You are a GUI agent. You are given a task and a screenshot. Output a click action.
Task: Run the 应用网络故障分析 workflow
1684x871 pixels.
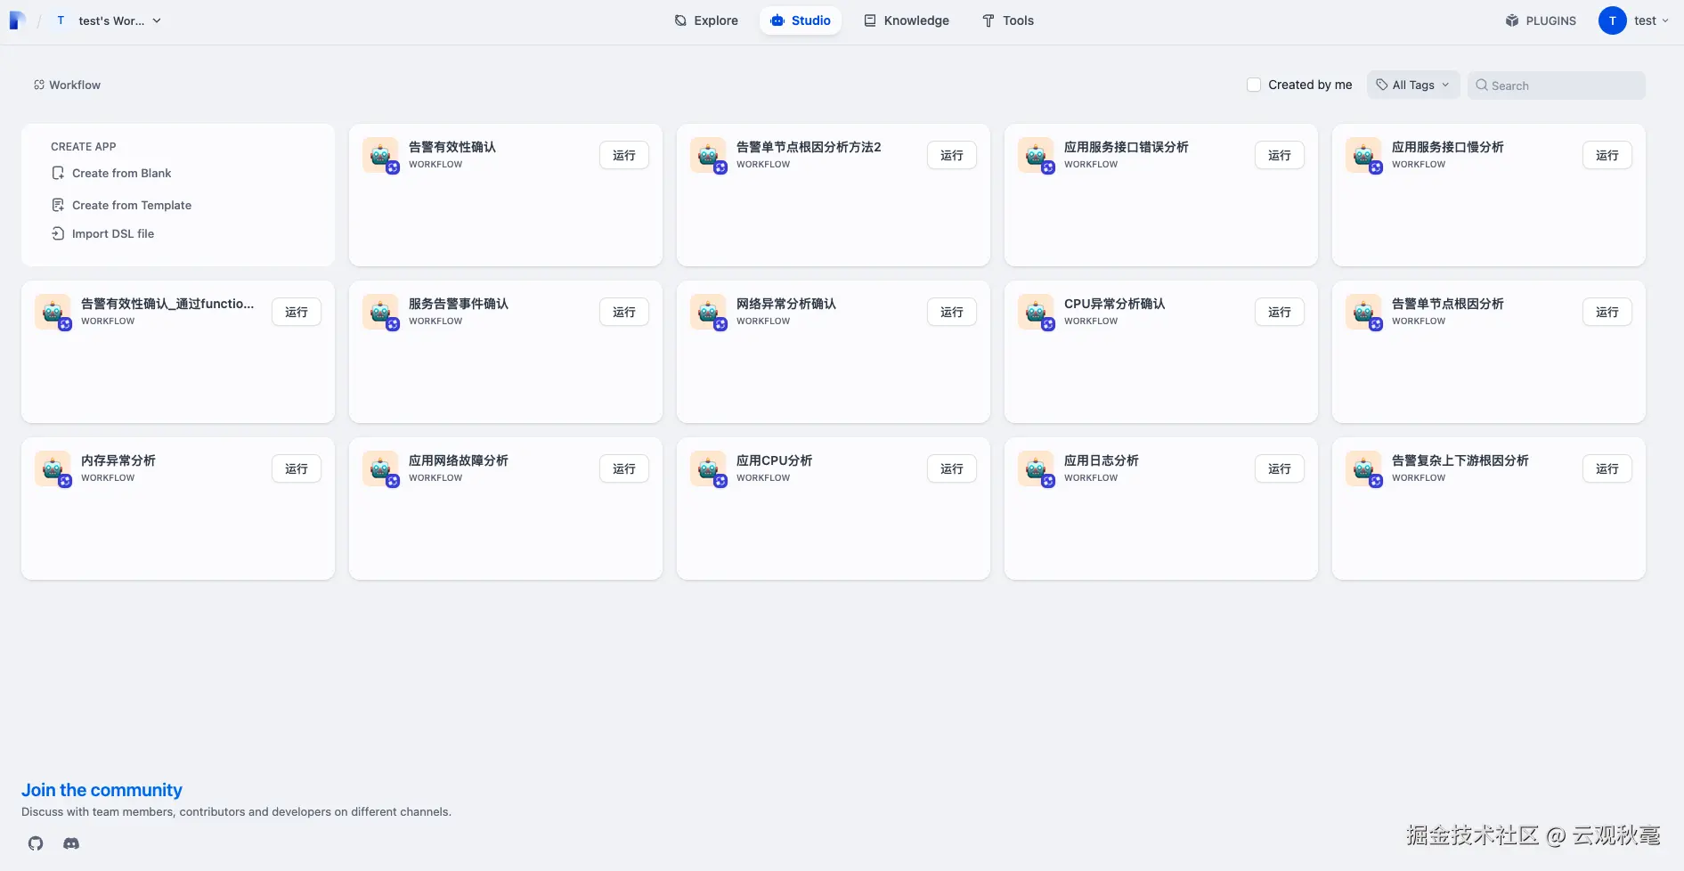[x=624, y=468]
